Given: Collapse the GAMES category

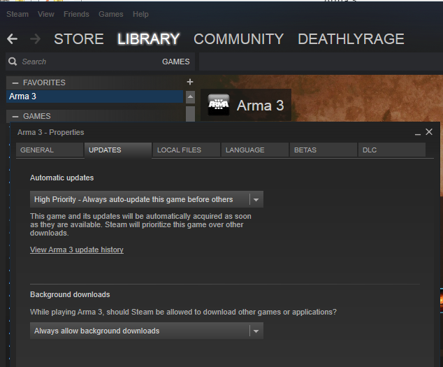Looking at the screenshot, I should click(x=15, y=117).
